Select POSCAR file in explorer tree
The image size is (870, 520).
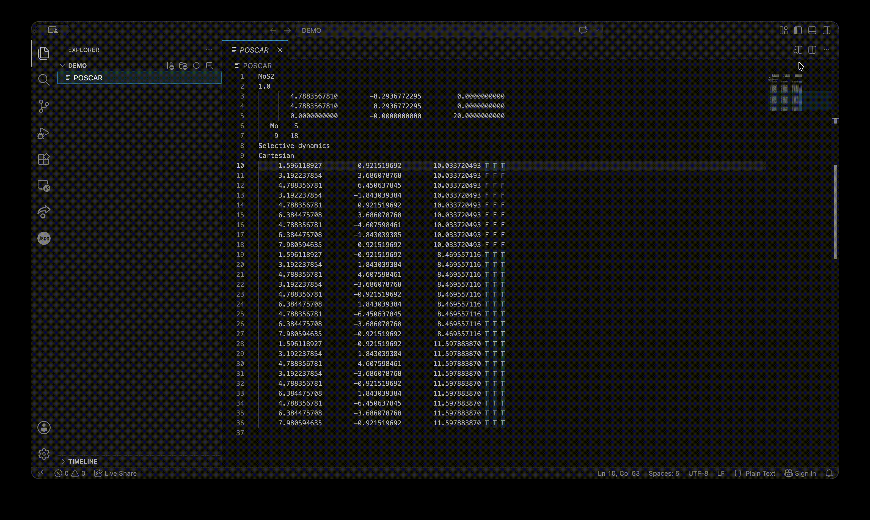pyautogui.click(x=139, y=78)
